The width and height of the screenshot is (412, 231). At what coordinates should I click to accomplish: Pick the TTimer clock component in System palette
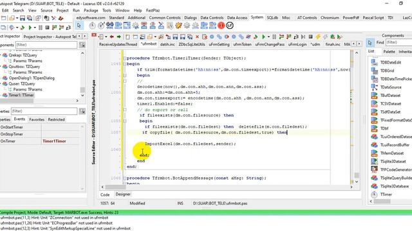pyautogui.click(x=92, y=26)
